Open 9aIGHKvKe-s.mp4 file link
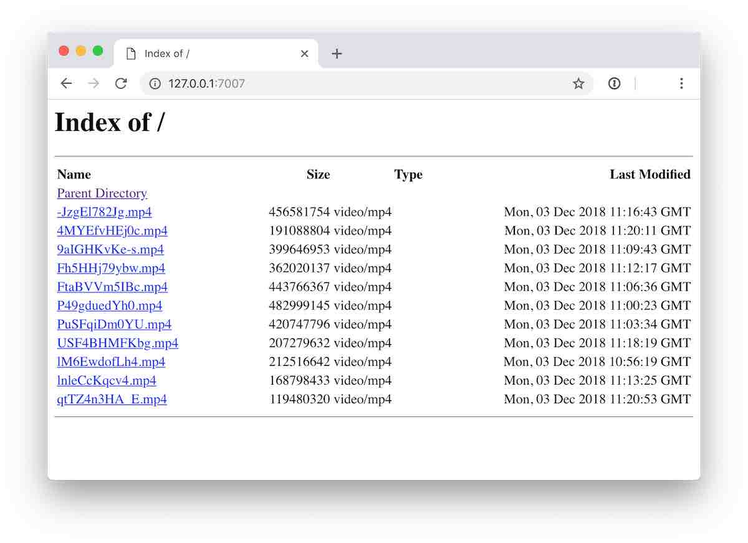The image size is (748, 543). click(x=110, y=249)
